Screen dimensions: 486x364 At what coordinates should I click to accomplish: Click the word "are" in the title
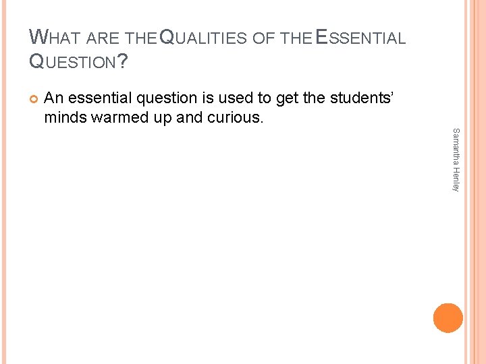click(102, 39)
